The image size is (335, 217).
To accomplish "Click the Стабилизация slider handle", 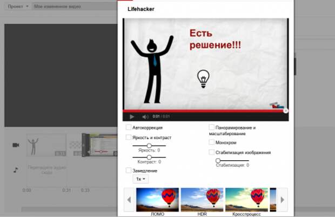I will coord(218,160).
